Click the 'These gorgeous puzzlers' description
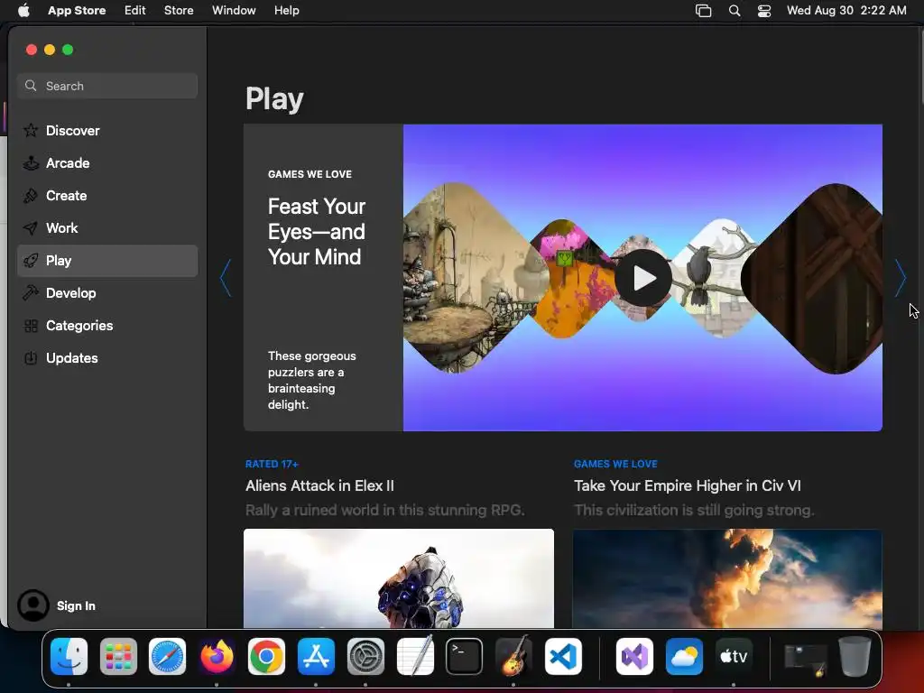 tap(311, 380)
